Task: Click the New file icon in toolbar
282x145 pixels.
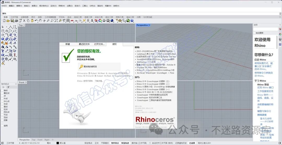Action: [4, 21]
